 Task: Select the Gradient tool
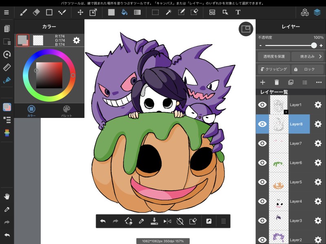[137, 12]
